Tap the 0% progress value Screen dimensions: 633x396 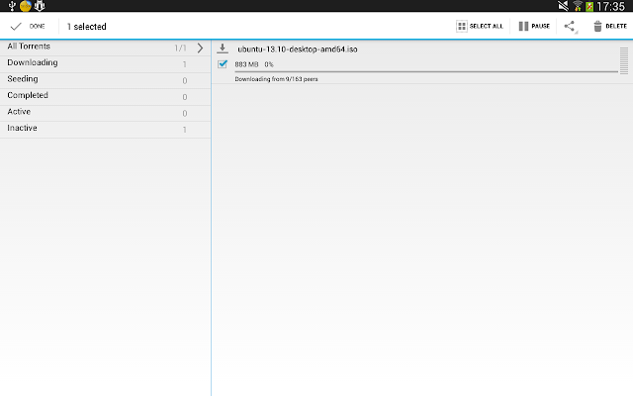269,64
